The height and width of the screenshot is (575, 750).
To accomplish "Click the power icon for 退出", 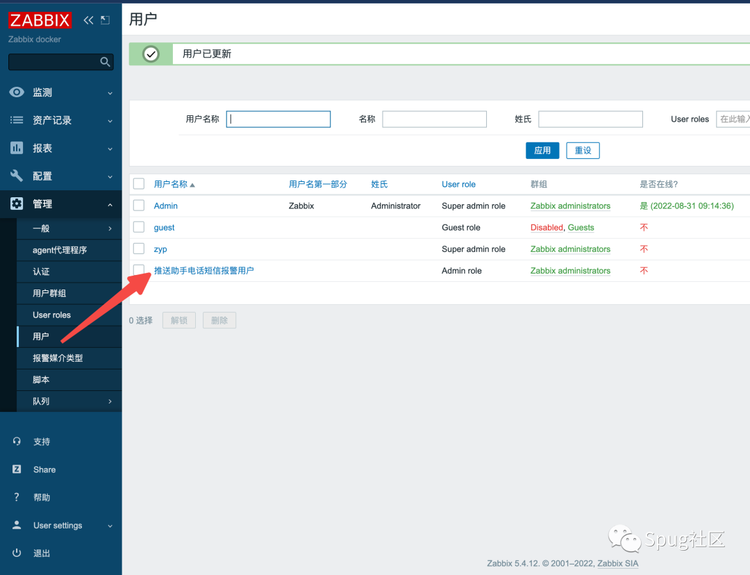I will pos(17,553).
